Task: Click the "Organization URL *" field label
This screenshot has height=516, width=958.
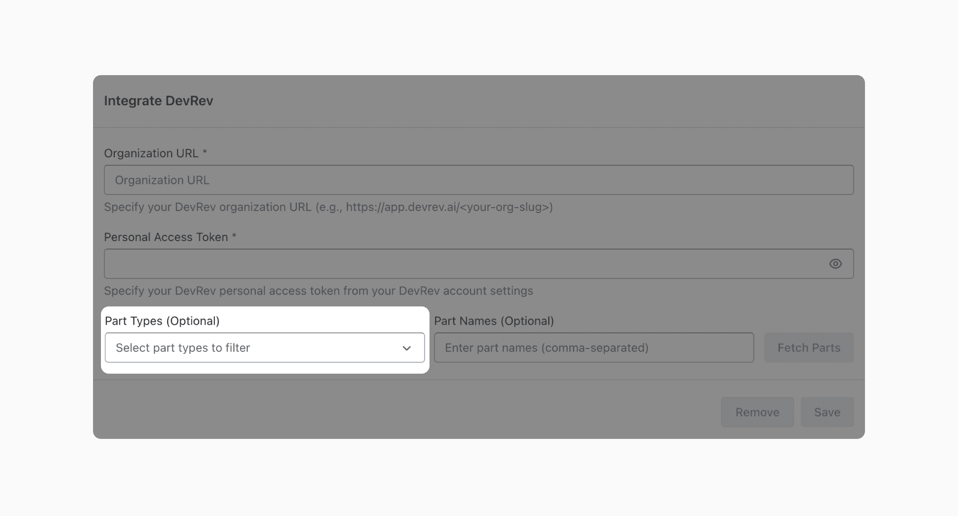Action: point(155,153)
